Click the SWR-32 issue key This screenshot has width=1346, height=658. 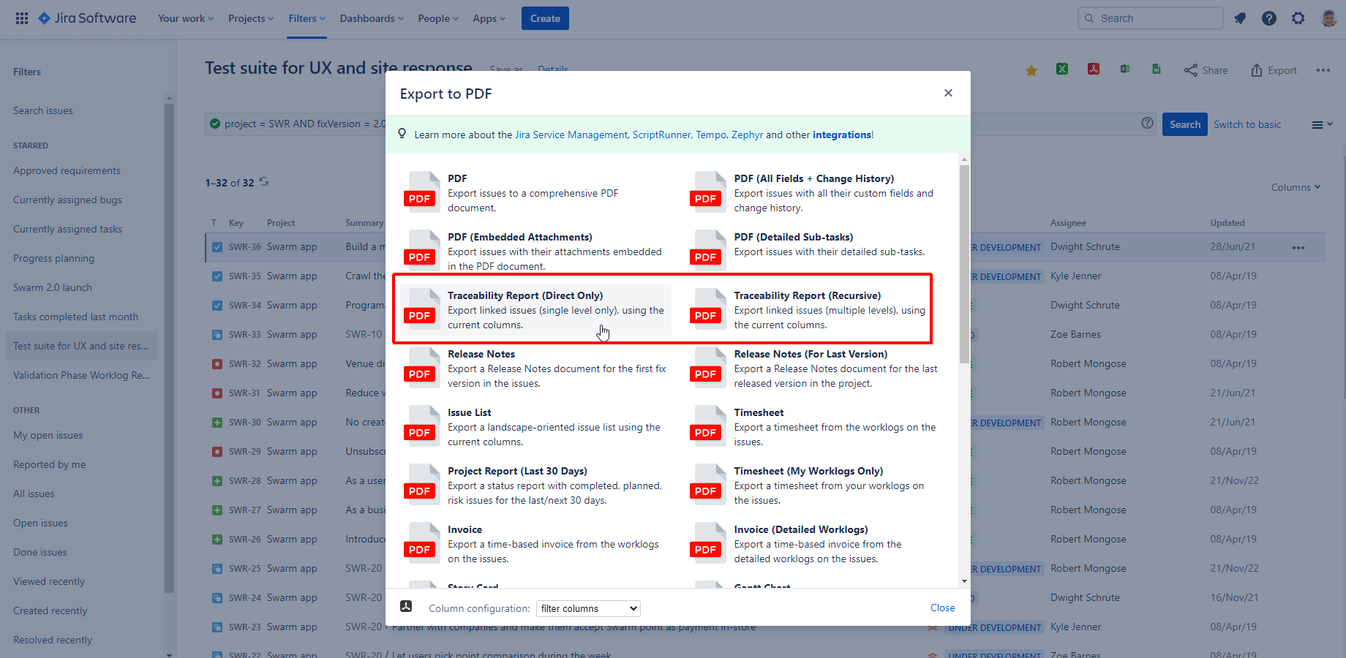click(x=244, y=363)
